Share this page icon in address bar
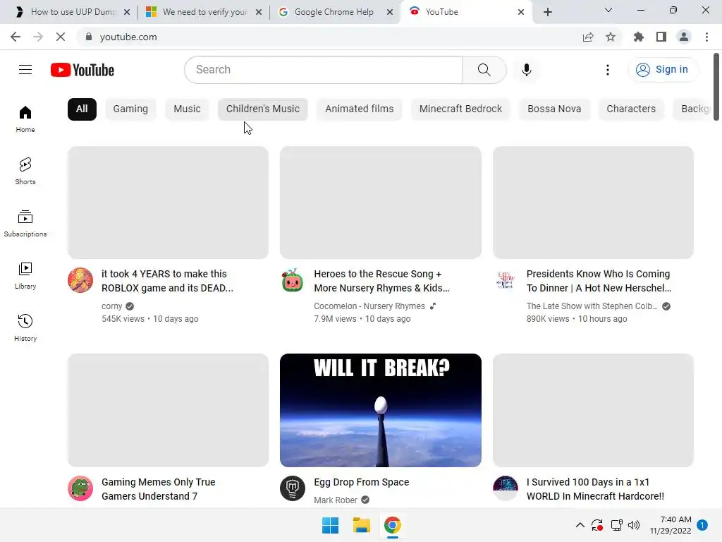722x542 pixels. (x=588, y=37)
